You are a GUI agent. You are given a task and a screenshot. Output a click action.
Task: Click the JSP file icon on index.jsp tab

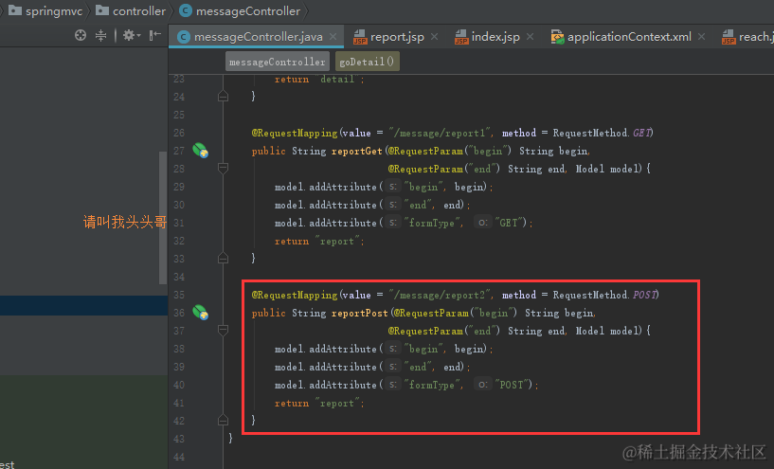tap(461, 37)
